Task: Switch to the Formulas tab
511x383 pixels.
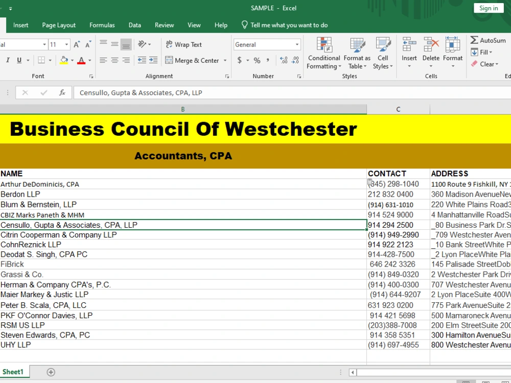Action: point(102,25)
